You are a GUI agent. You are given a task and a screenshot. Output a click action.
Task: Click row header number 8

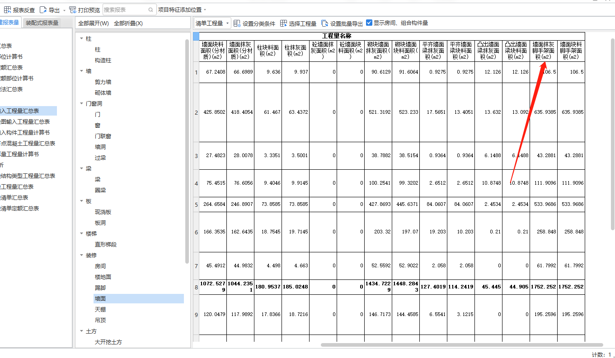pyautogui.click(x=196, y=287)
